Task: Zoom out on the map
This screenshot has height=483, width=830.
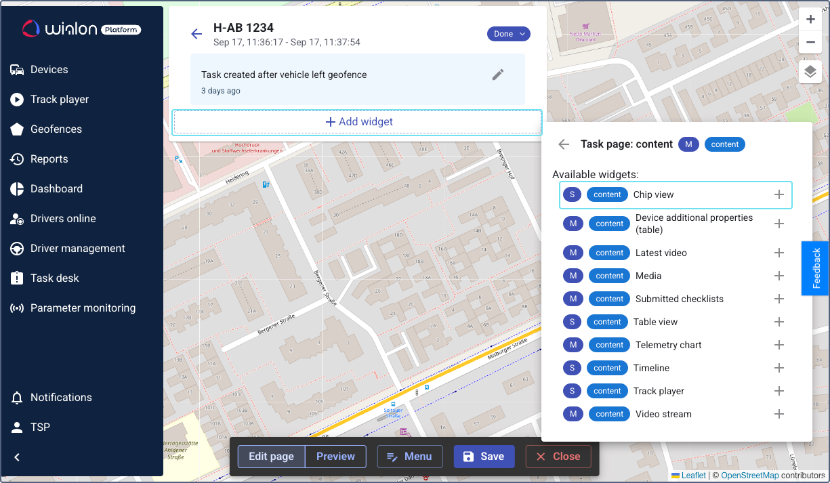Action: click(x=810, y=43)
